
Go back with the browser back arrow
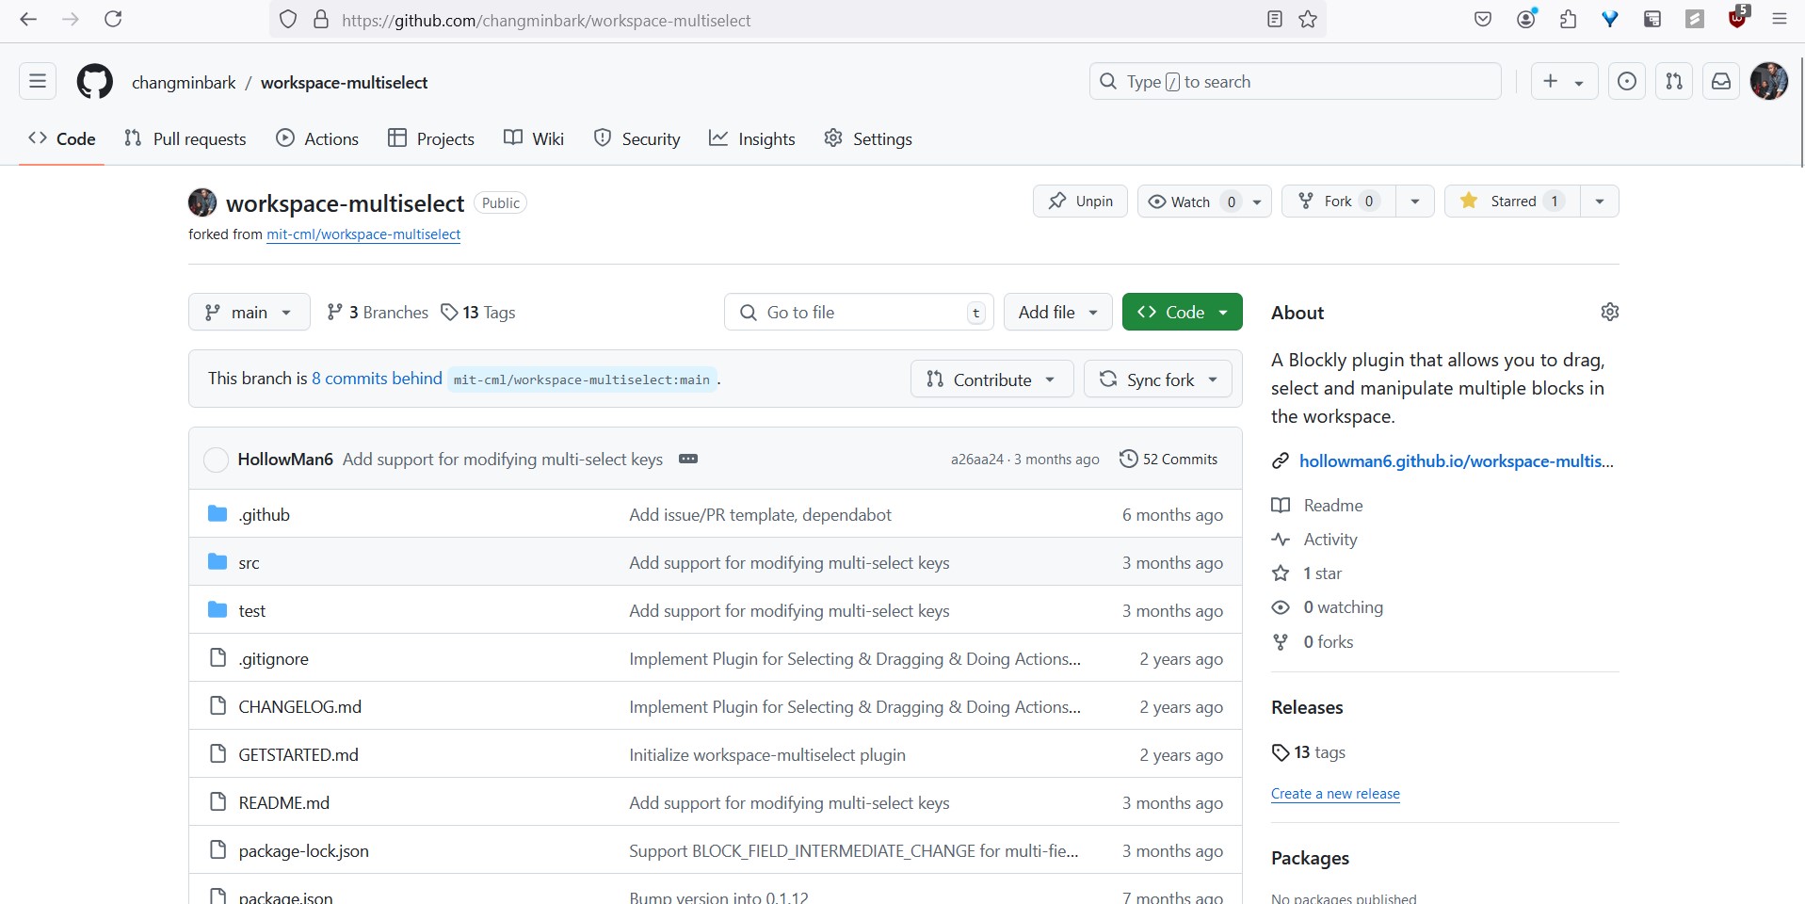28,19
